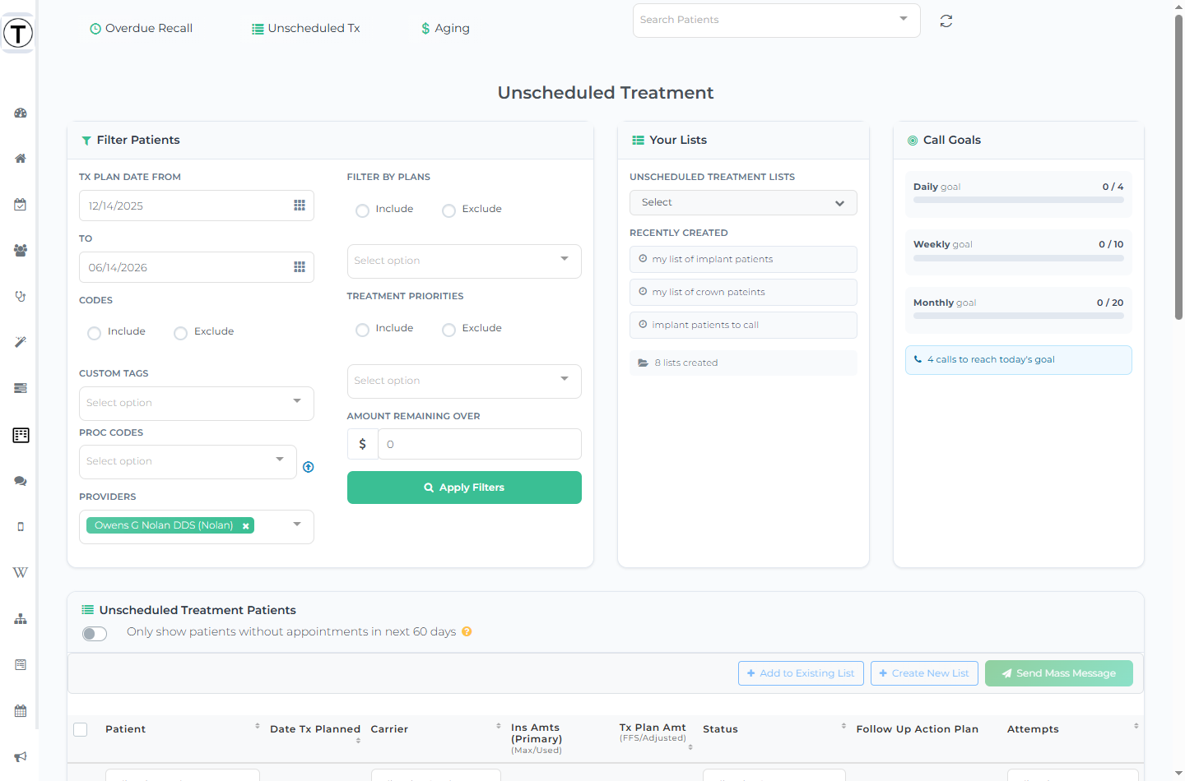Open the chat bubbles sidebar icon
The height and width of the screenshot is (781, 1185).
(21, 481)
